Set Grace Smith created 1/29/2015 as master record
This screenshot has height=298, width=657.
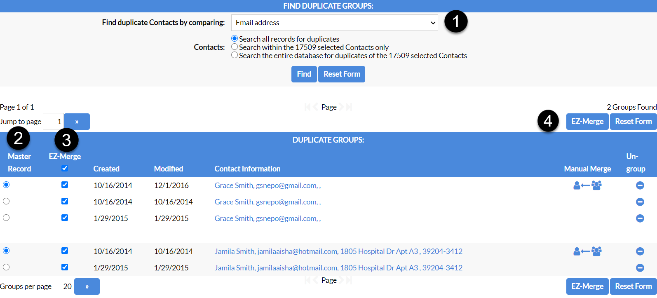pos(6,218)
